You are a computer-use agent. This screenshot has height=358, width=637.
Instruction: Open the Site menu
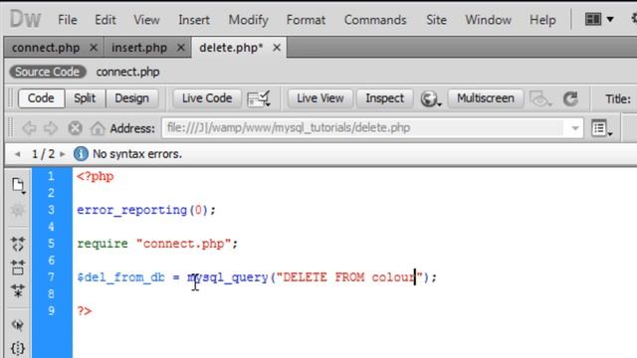pos(436,20)
